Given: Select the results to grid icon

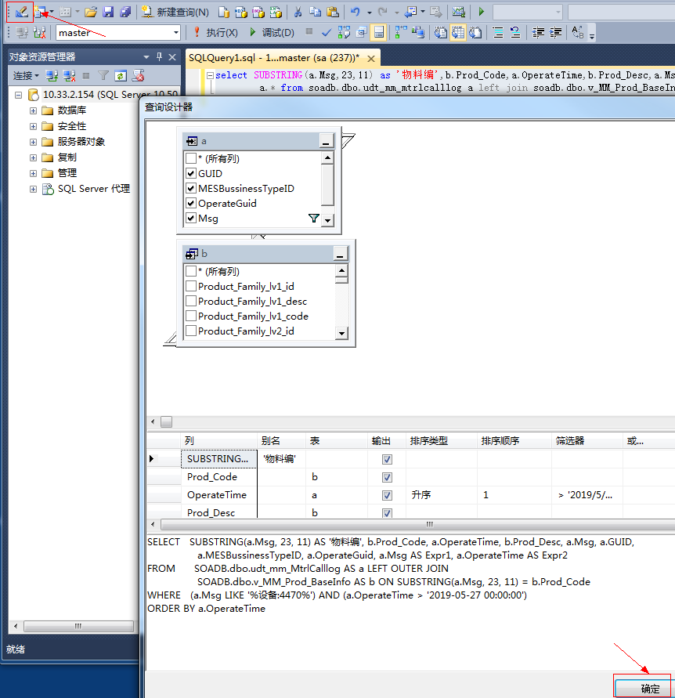Looking at the screenshot, I should [457, 32].
